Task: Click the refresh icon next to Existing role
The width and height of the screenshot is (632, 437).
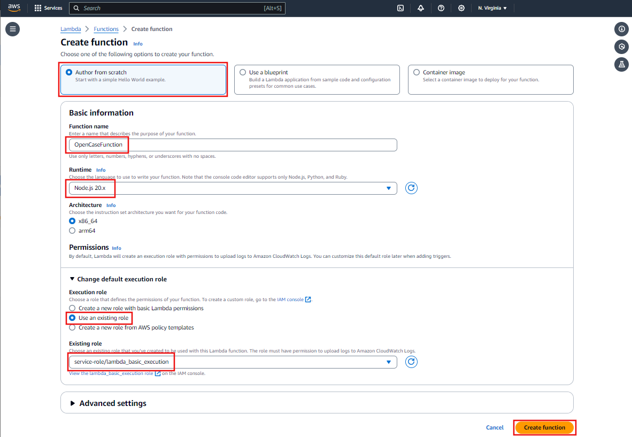Action: (x=411, y=362)
